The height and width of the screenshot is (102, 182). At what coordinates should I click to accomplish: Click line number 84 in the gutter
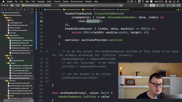coord(41,21)
